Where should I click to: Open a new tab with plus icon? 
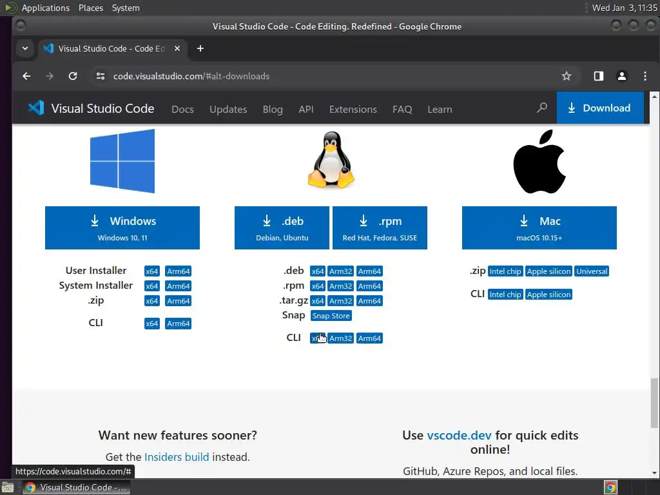(200, 48)
